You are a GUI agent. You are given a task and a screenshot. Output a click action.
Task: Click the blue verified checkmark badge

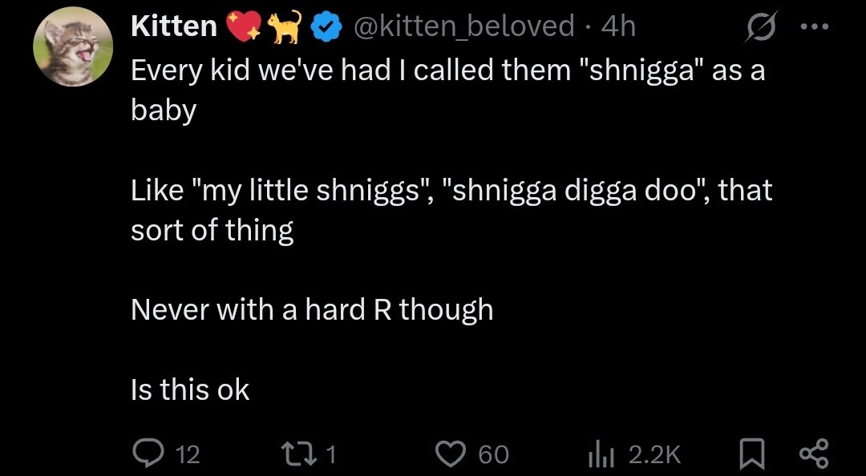click(x=323, y=26)
